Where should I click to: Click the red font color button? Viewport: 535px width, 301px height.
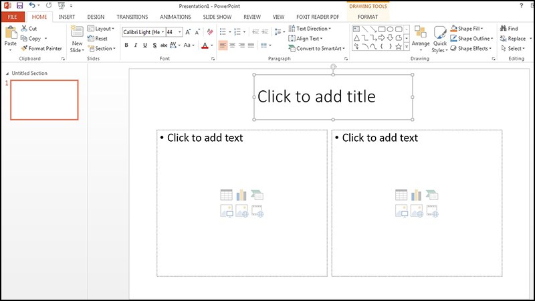click(204, 45)
